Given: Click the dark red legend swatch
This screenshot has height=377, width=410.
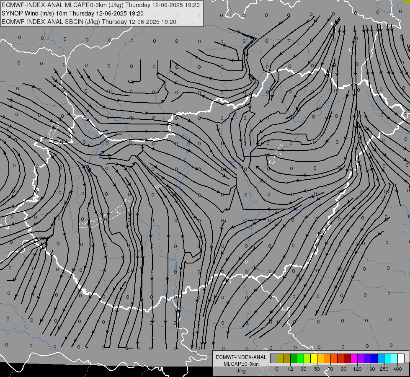Looking at the screenshot, I should pyautogui.click(x=347, y=358).
